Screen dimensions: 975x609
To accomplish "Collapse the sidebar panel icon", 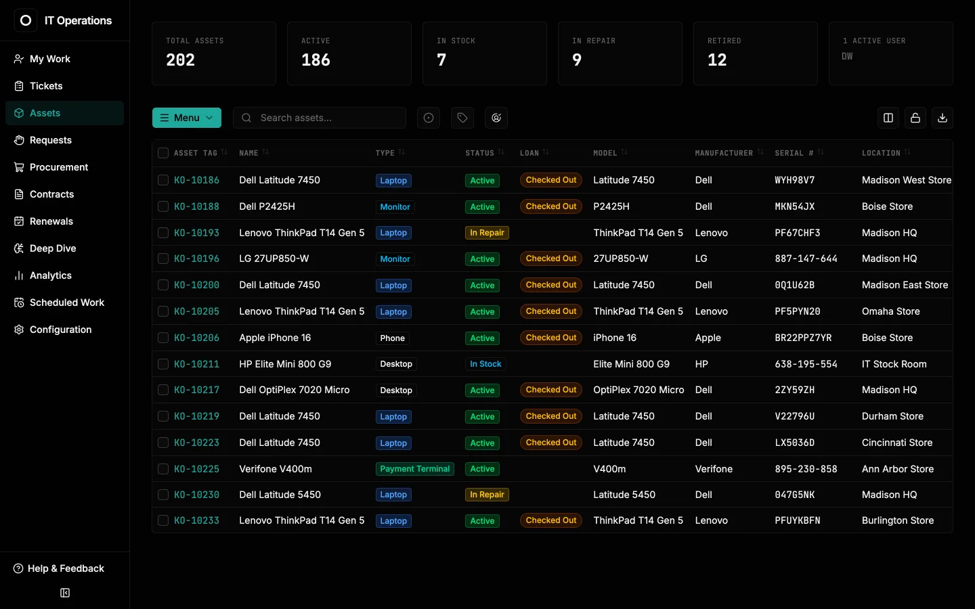I will pyautogui.click(x=65, y=593).
